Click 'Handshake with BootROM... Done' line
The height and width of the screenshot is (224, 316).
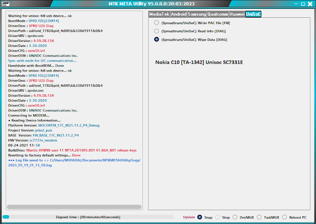[36, 66]
